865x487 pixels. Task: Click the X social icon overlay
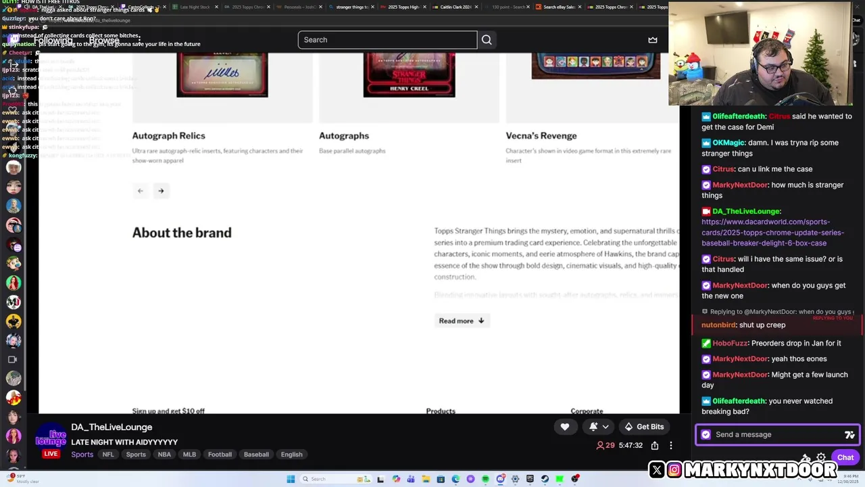coord(657,469)
